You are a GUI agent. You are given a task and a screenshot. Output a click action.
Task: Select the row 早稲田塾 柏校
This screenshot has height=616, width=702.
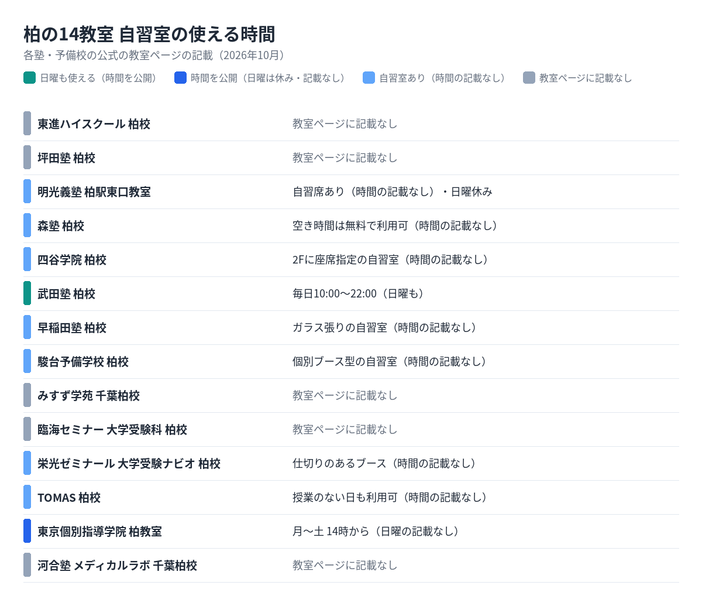351,327
